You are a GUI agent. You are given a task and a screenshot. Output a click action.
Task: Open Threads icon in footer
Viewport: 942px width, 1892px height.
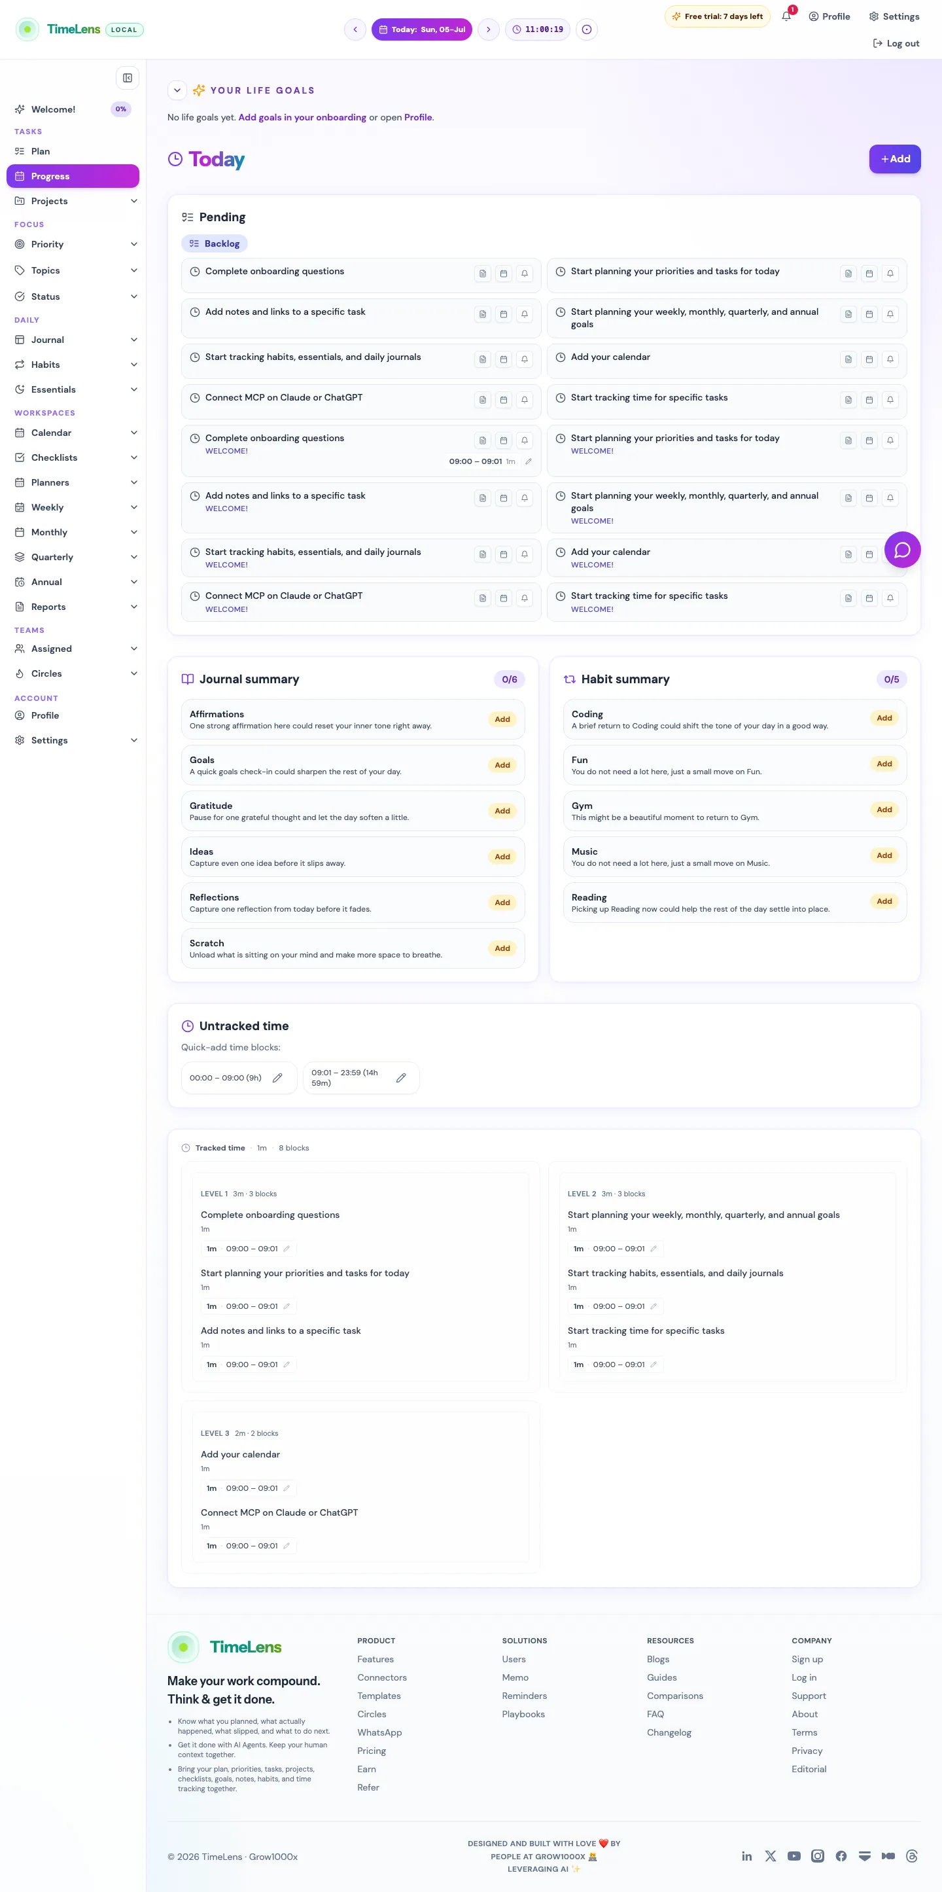[x=912, y=1856]
